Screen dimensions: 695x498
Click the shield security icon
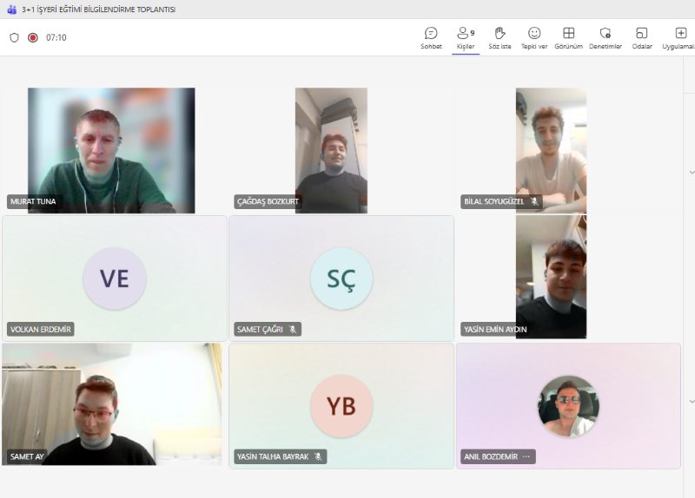tap(14, 38)
